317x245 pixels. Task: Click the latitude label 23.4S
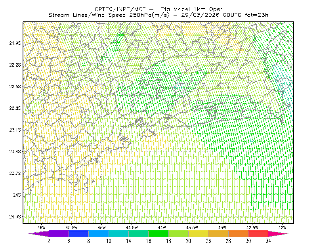click(x=15, y=151)
